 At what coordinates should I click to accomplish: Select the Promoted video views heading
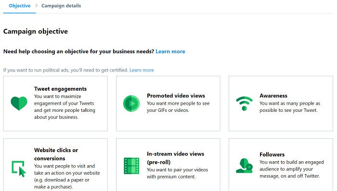coord(176,95)
